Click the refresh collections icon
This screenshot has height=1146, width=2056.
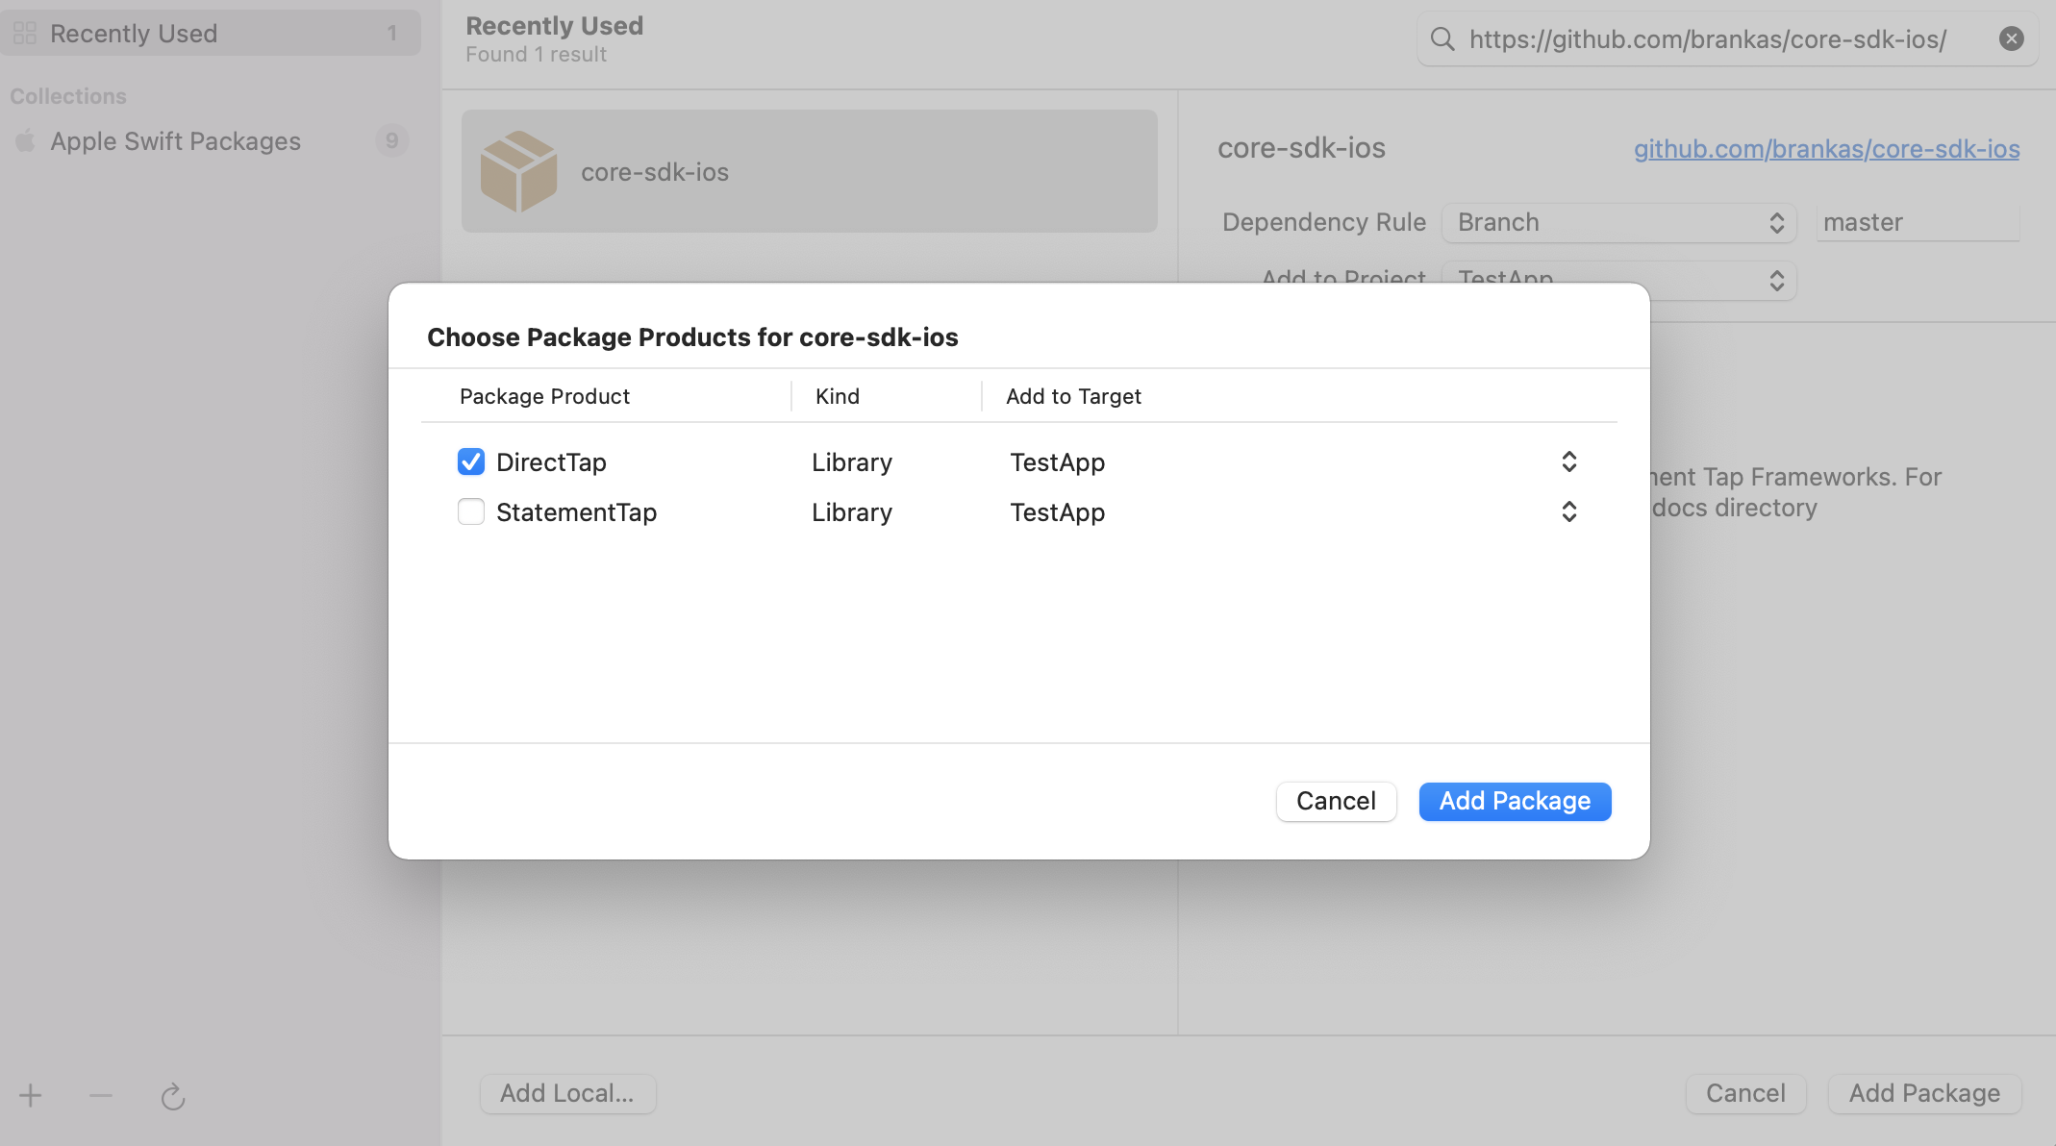click(x=173, y=1096)
